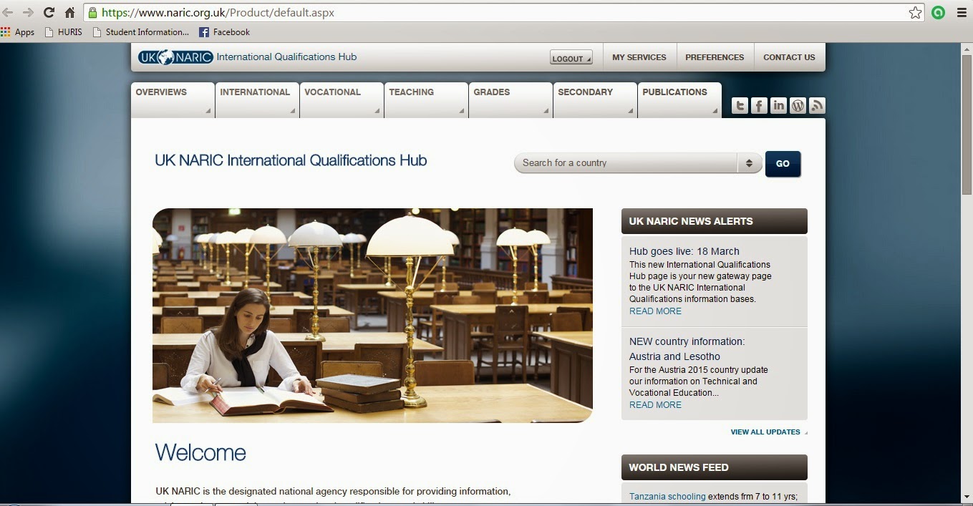Open the Apps bookmarks shortcut
The width and height of the screenshot is (973, 506).
tap(18, 32)
